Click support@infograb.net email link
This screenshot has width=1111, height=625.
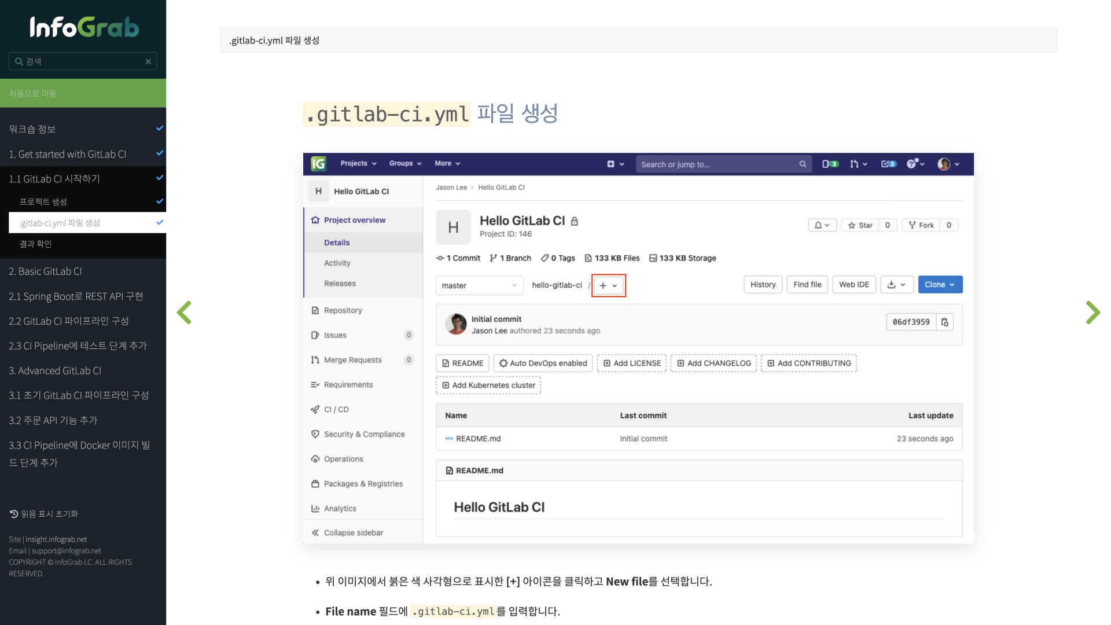(66, 551)
